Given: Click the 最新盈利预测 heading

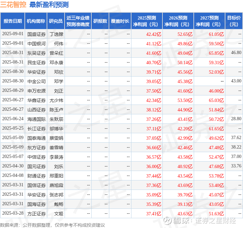Looking at the screenshot, I should pyautogui.click(x=49, y=5).
